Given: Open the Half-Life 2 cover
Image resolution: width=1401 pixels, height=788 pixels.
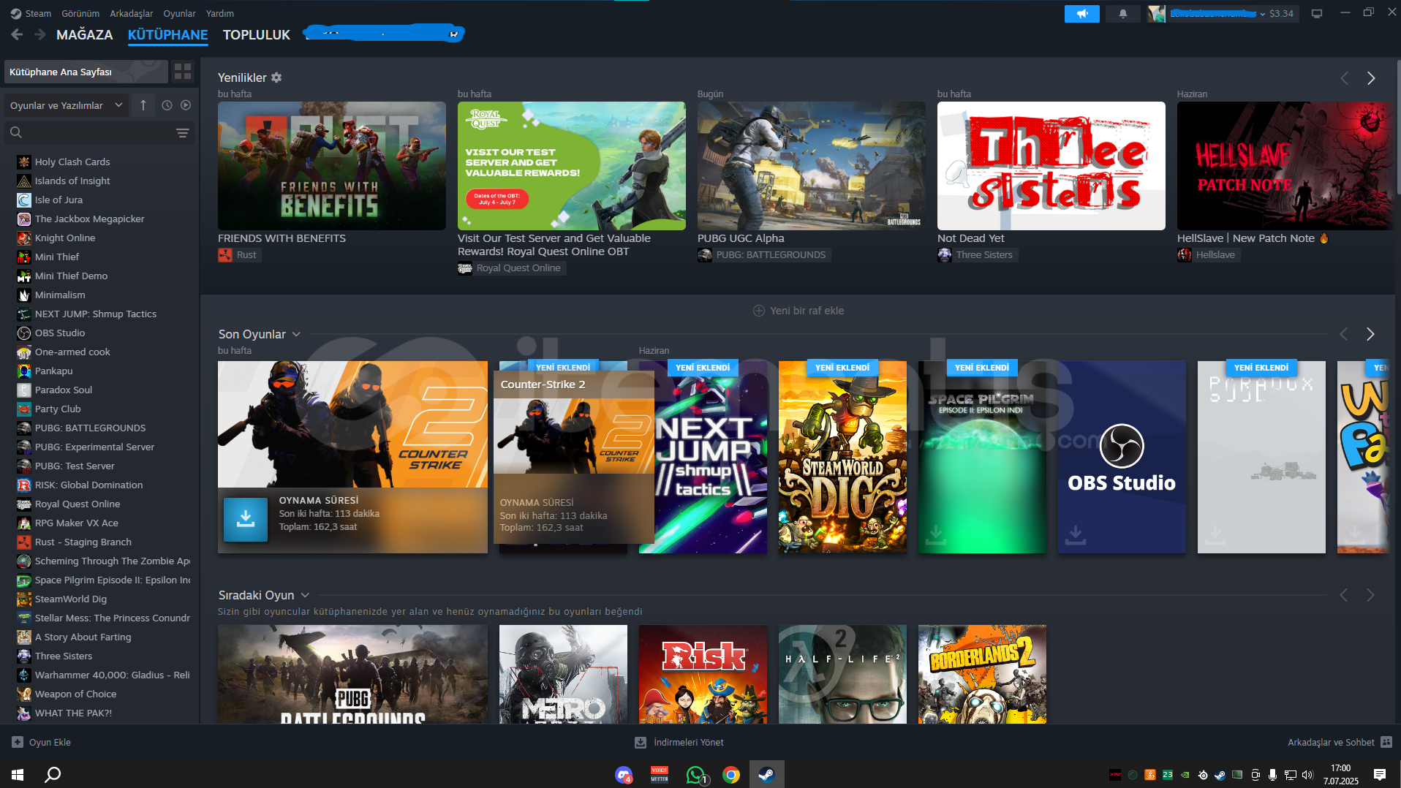Looking at the screenshot, I should 842,674.
